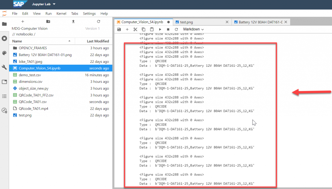332x189 pixels.
Task: Select the QRCode_TA01_FF2.csv file
Action: (x=61, y=95)
